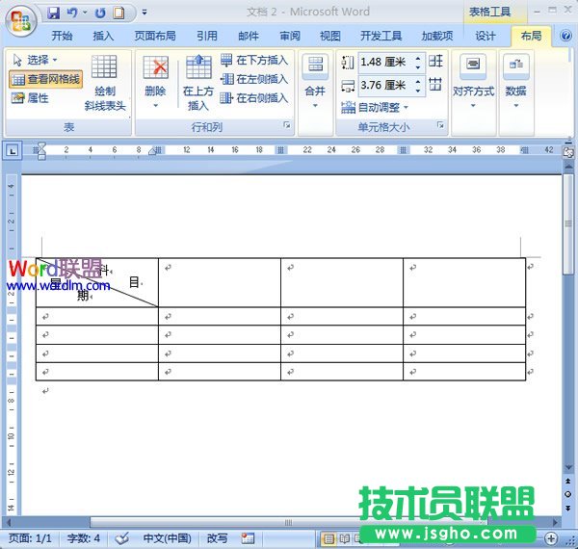The width and height of the screenshot is (578, 549).
Task: Open Word Help question mark icon
Action: [565, 36]
